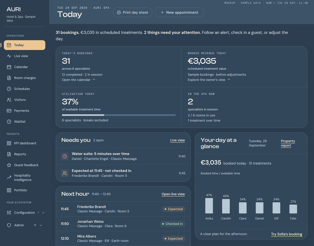Click Felix's 27% bar in chart
Viewport: 314px width, 246px height.
pos(293,209)
